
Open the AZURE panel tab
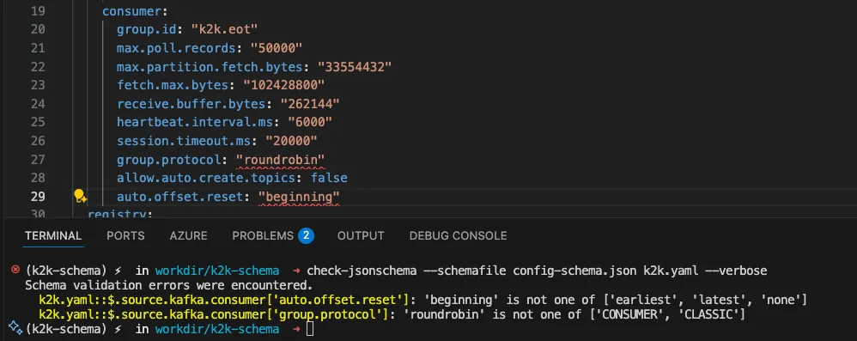click(x=189, y=235)
